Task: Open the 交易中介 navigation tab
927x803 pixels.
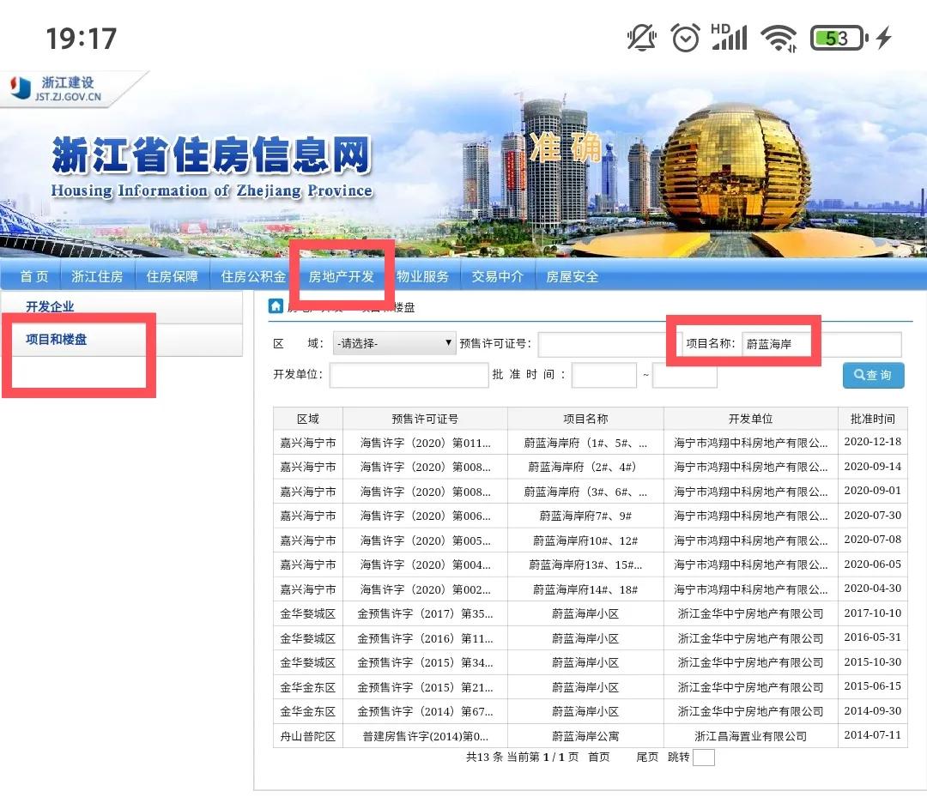Action: coord(497,276)
